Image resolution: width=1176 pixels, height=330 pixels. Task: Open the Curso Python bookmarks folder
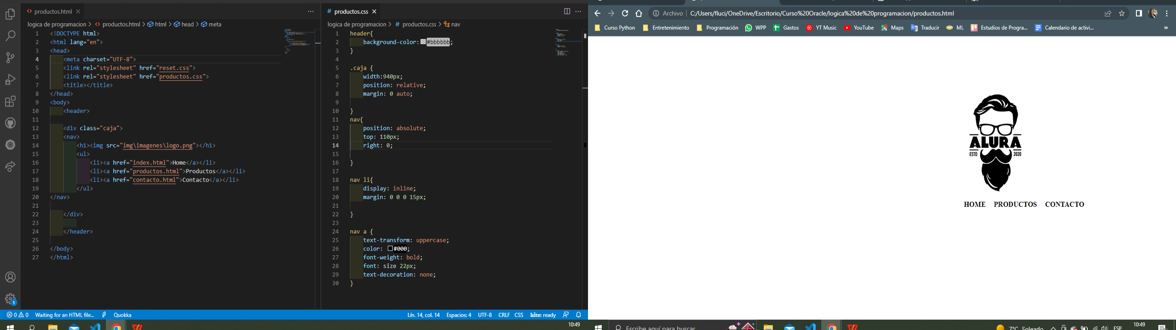point(615,28)
